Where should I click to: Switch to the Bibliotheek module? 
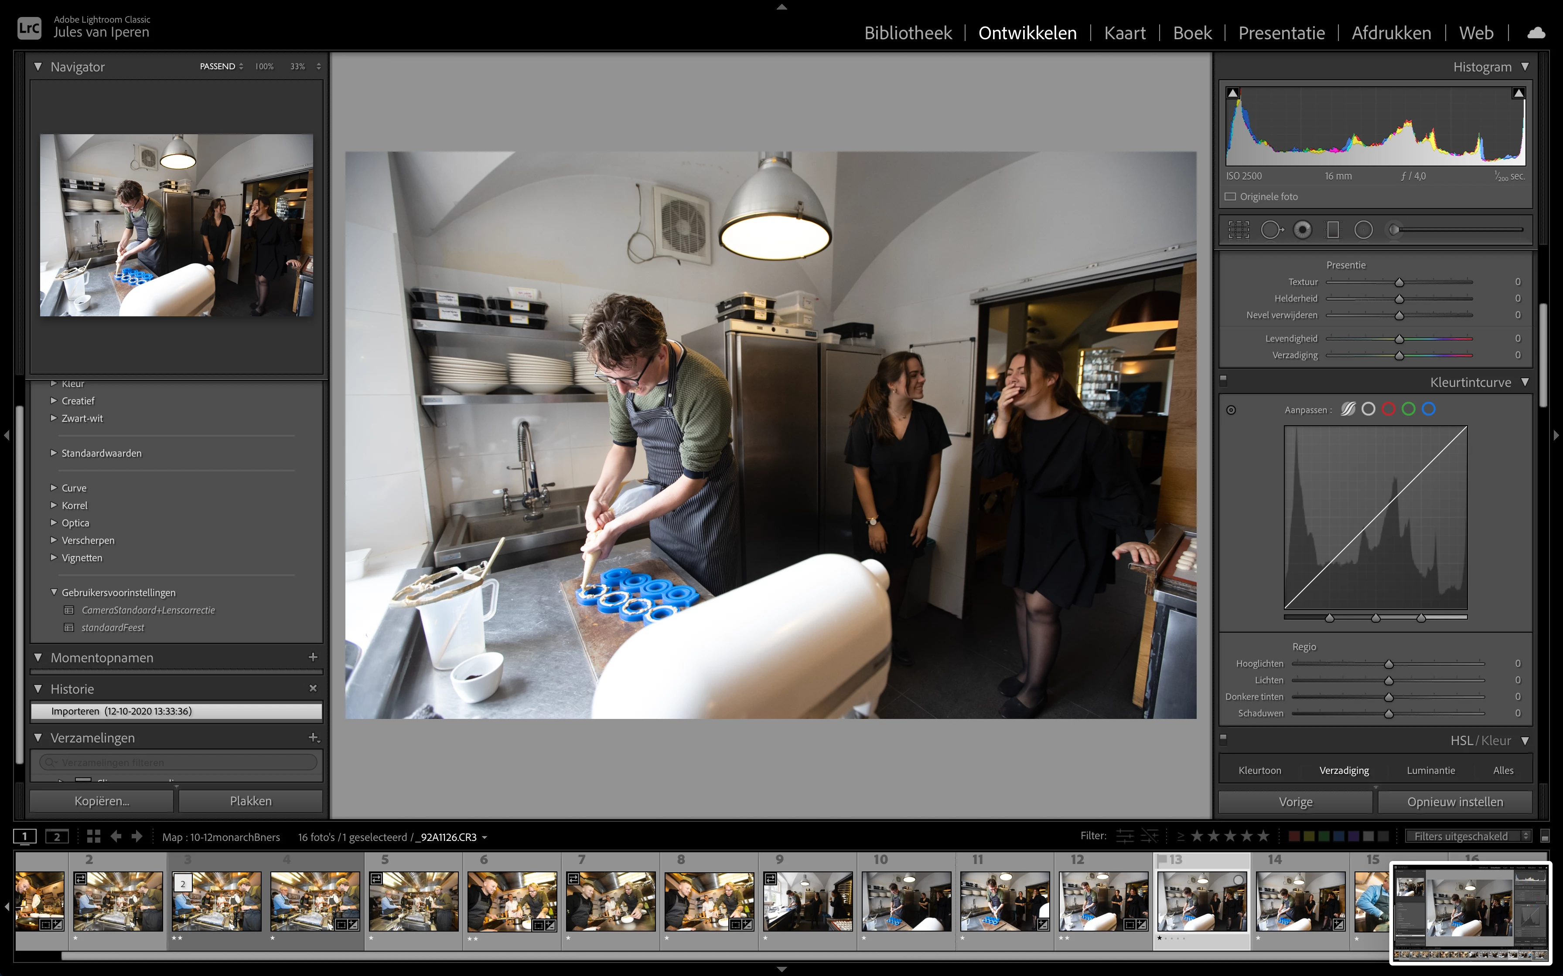(908, 33)
